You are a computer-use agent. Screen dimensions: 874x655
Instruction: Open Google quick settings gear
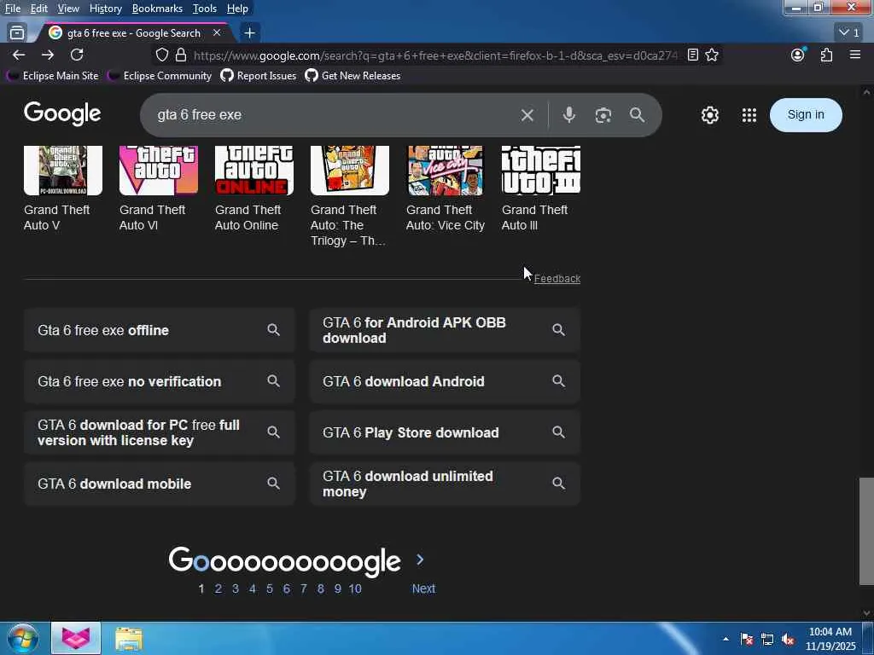click(709, 115)
